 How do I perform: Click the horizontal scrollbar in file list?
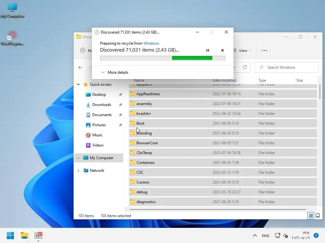coord(218,209)
